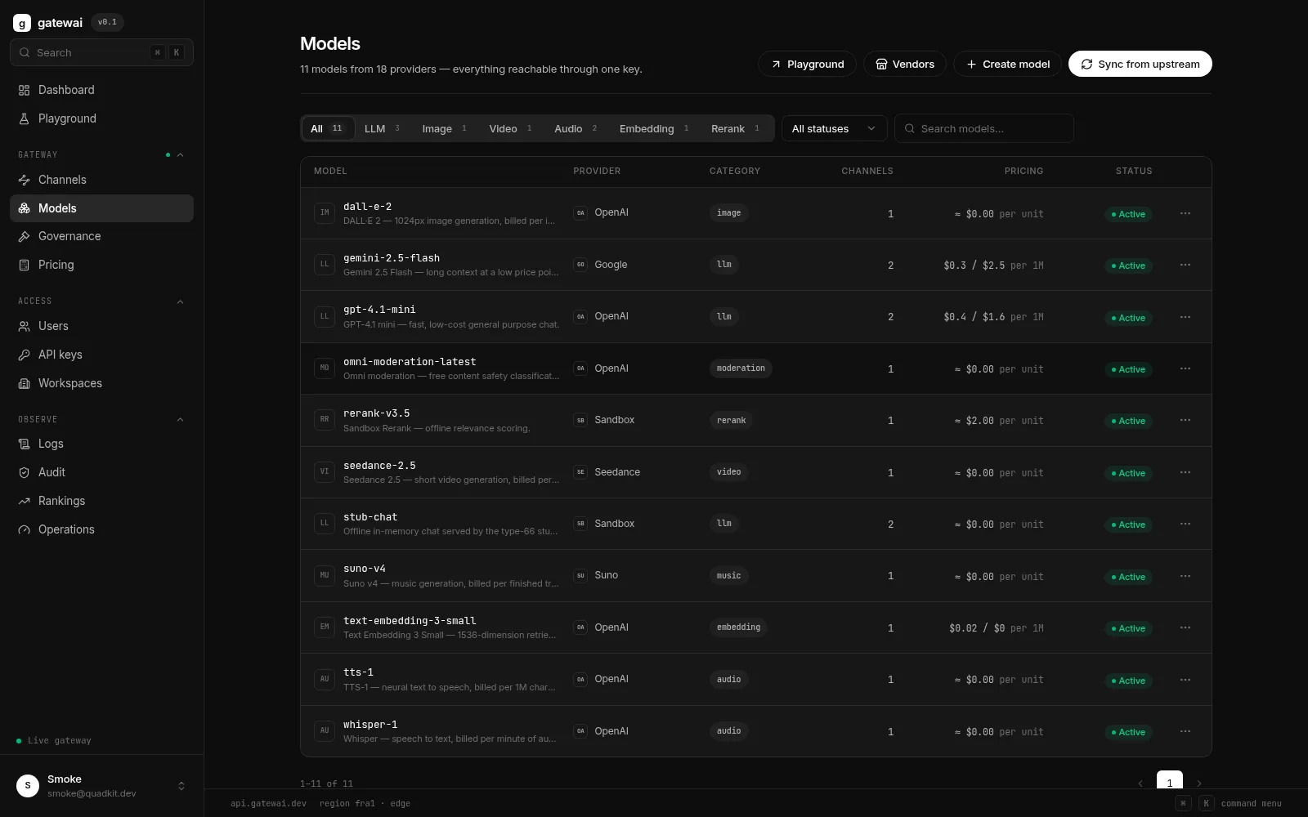Image resolution: width=1308 pixels, height=817 pixels.
Task: Click the Live gateway status indicator
Action: (53, 741)
